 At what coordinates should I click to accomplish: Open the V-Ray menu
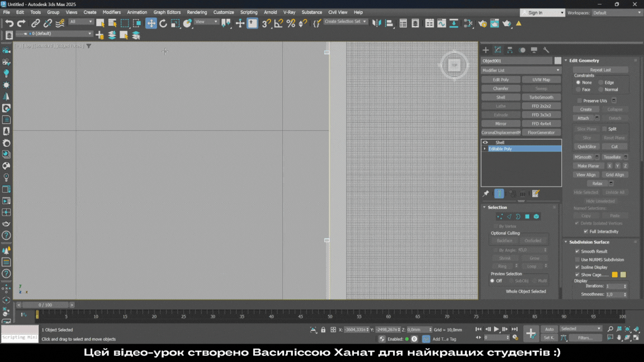click(x=289, y=12)
